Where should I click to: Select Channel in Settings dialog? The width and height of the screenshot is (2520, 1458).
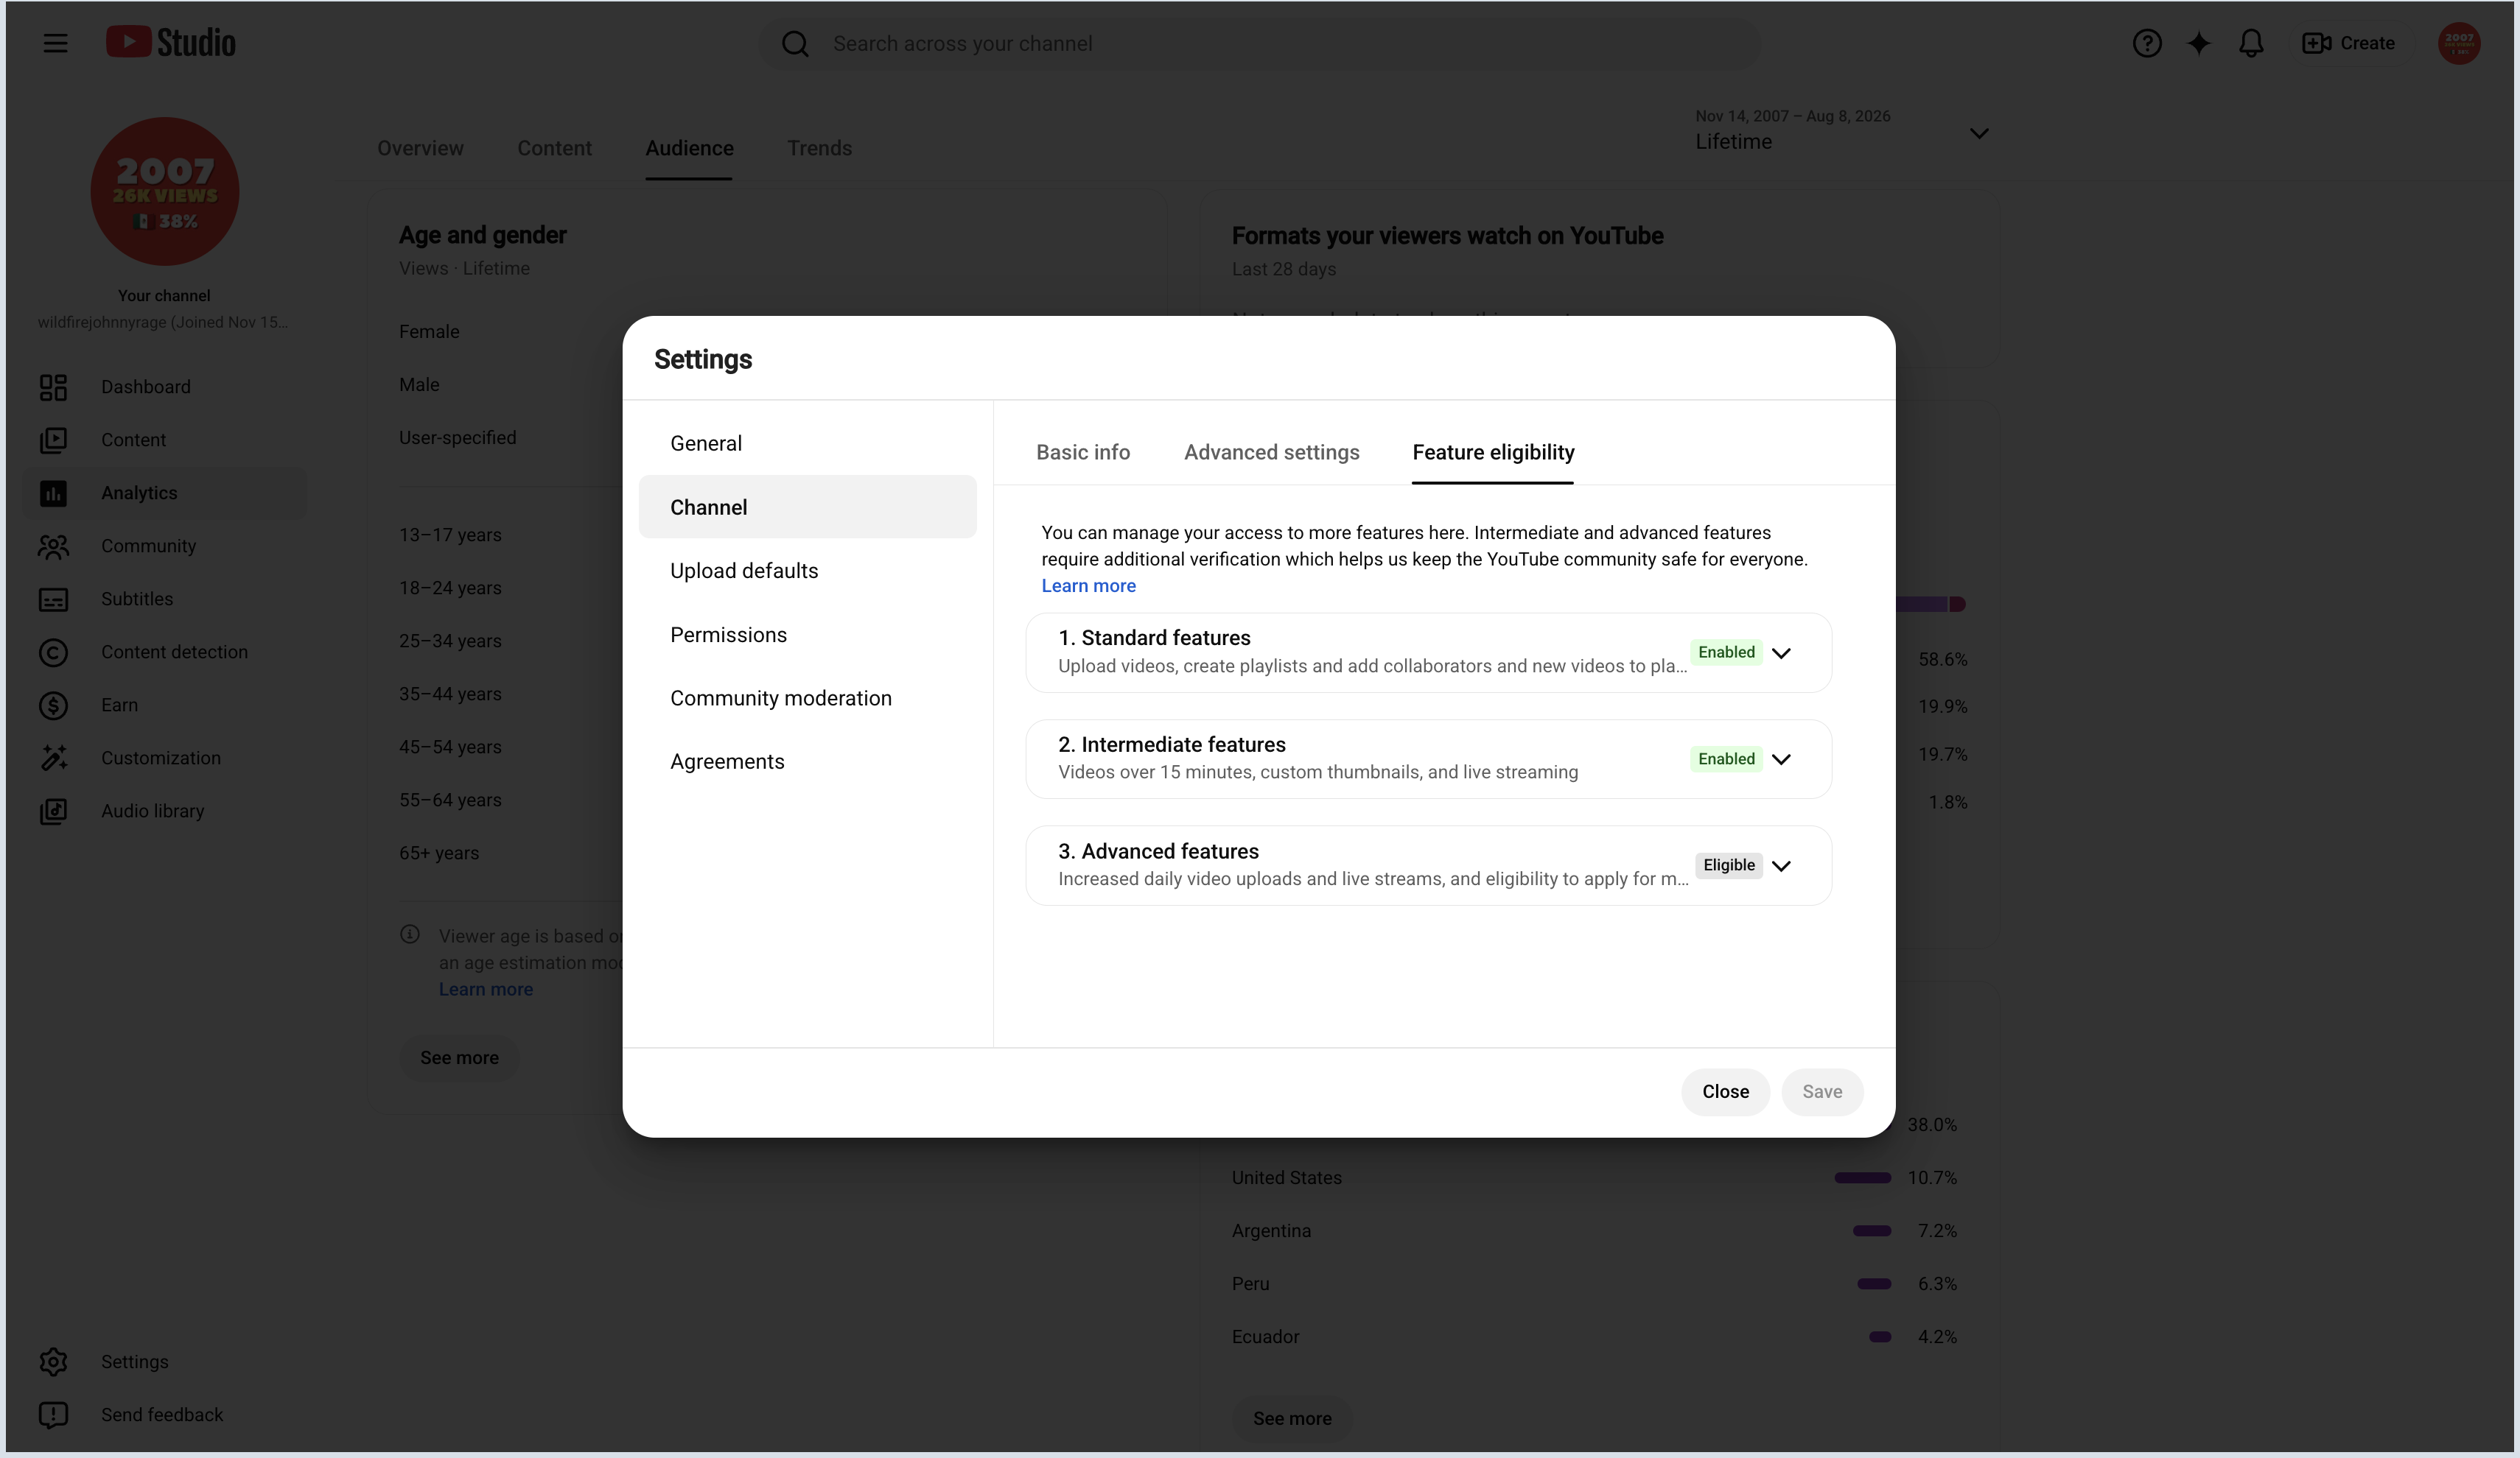click(807, 507)
